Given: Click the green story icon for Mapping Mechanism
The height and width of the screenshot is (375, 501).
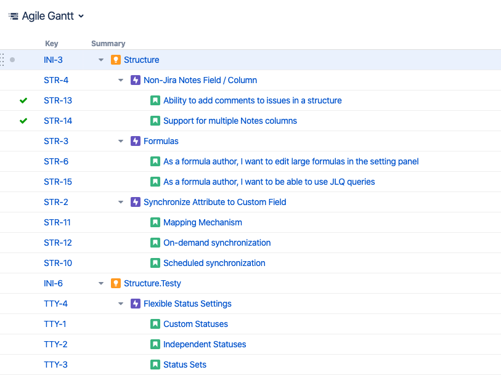Looking at the screenshot, I should click(155, 222).
